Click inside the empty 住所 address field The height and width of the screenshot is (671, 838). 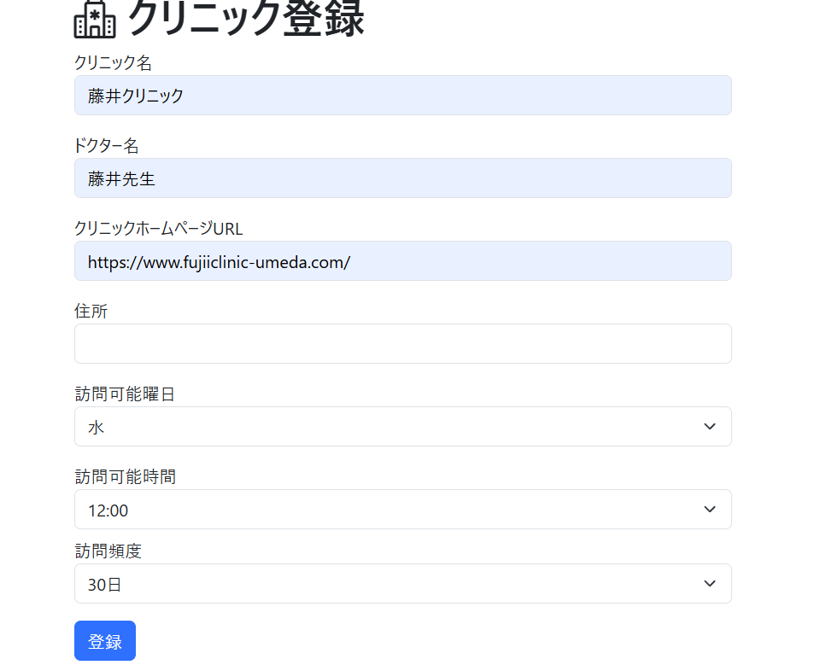402,343
